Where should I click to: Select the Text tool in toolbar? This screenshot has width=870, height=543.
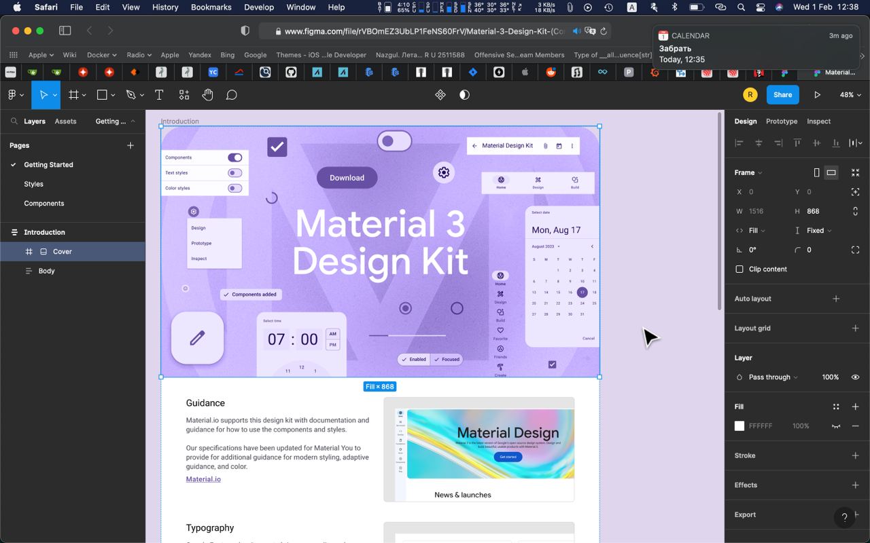point(159,95)
